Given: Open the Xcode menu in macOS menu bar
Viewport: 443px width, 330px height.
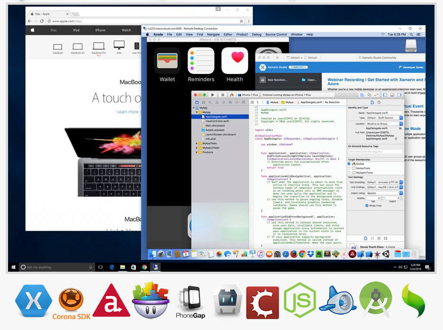Looking at the screenshot, I should coord(158,35).
